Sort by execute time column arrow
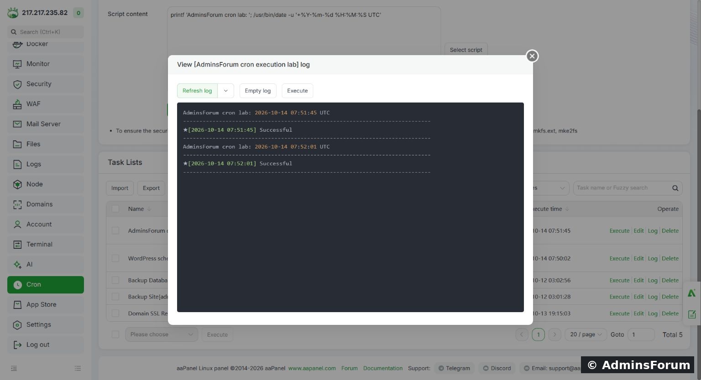701x380 pixels. click(567, 209)
